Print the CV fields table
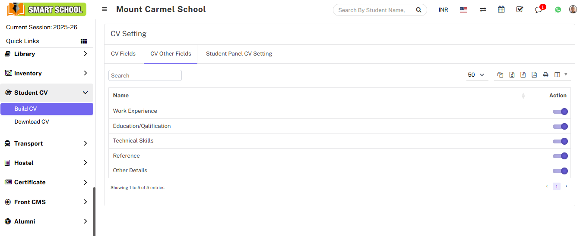 545,75
